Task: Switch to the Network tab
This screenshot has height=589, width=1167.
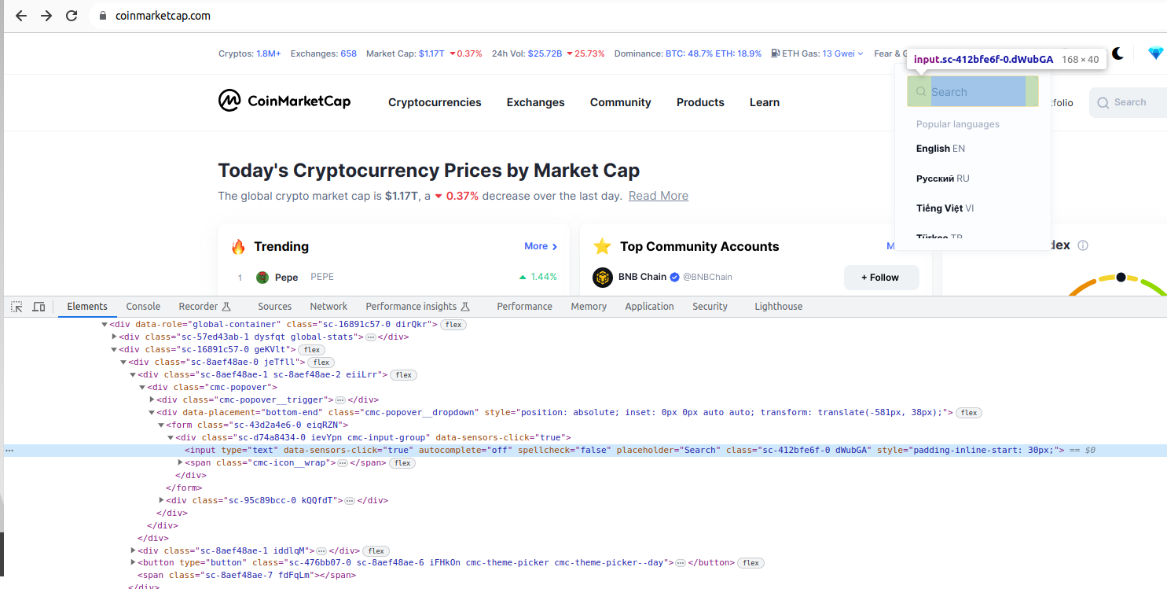Action: (x=328, y=307)
